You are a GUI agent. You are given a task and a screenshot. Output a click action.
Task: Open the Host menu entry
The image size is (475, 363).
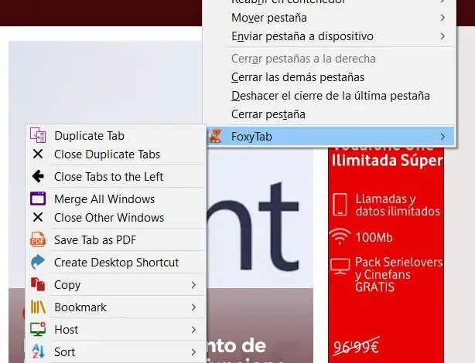pos(116,330)
